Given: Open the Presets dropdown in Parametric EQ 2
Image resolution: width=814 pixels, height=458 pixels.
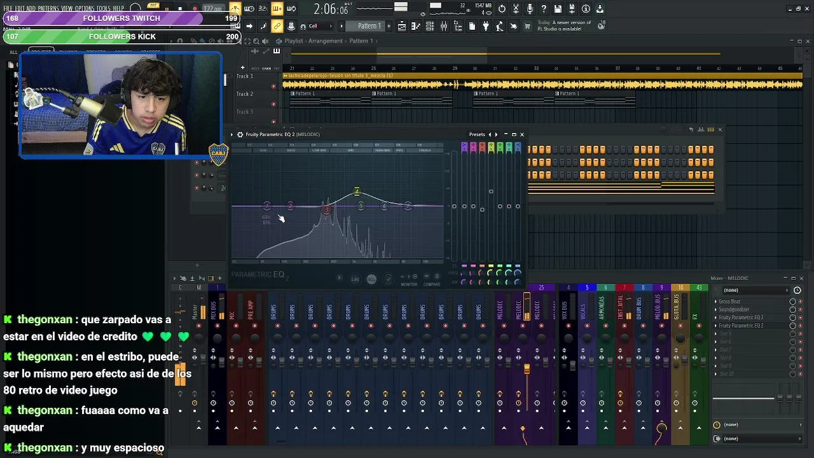Looking at the screenshot, I should (477, 134).
